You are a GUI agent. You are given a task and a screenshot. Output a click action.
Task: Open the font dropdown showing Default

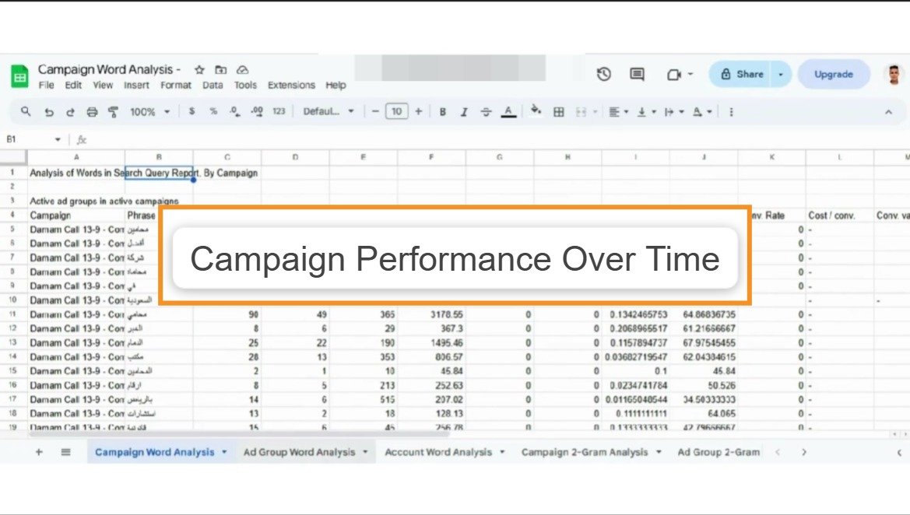point(327,111)
